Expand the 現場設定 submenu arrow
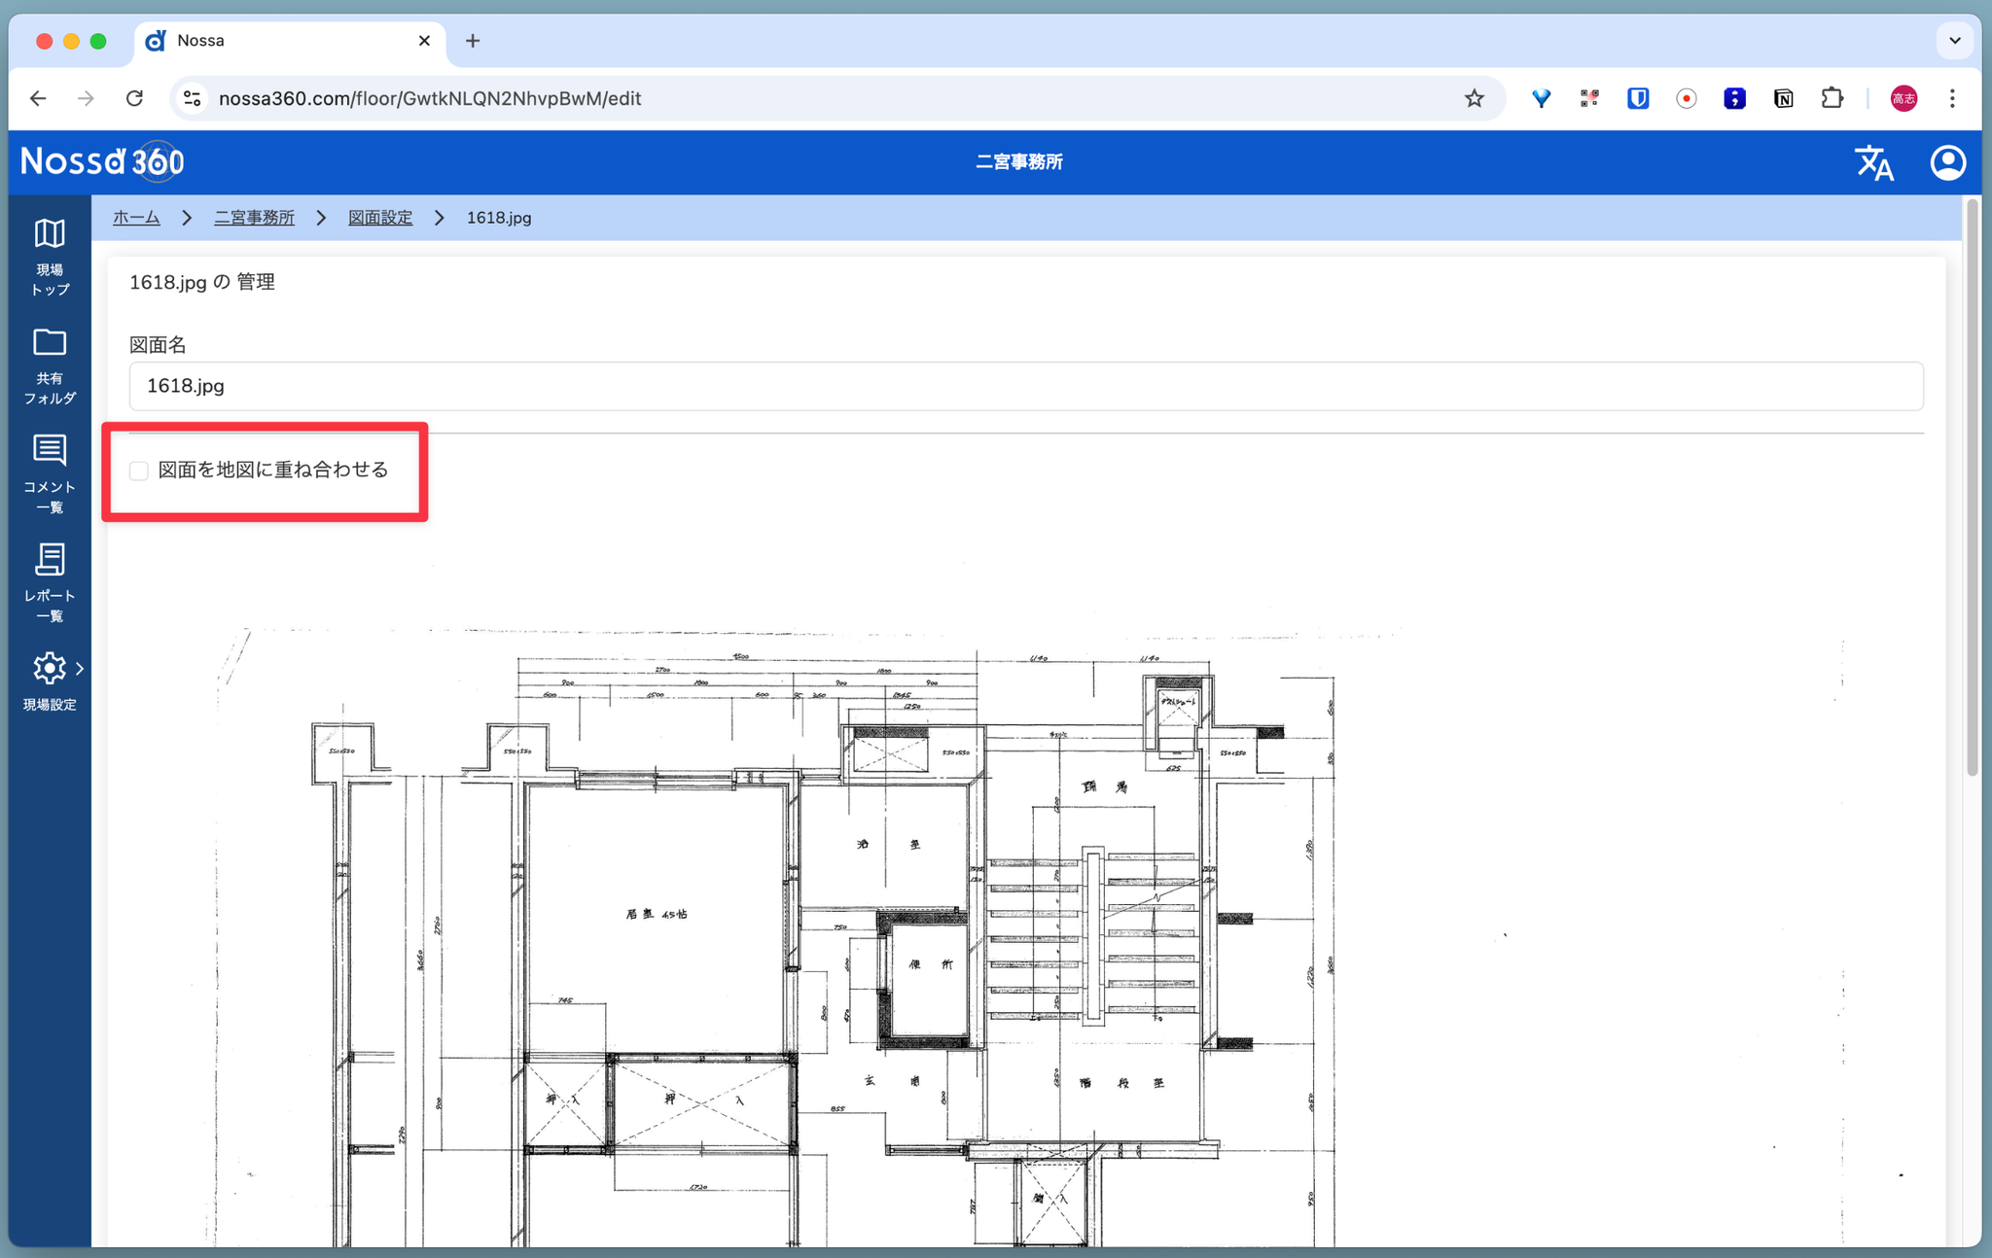This screenshot has height=1258, width=1992. (x=80, y=669)
